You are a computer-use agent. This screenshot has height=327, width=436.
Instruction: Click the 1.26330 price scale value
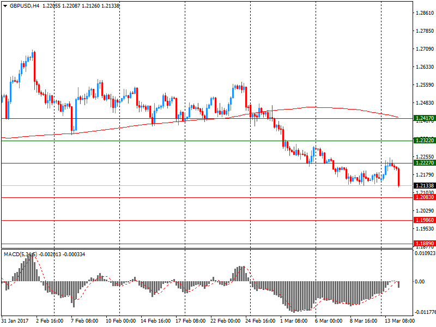(x=425, y=66)
